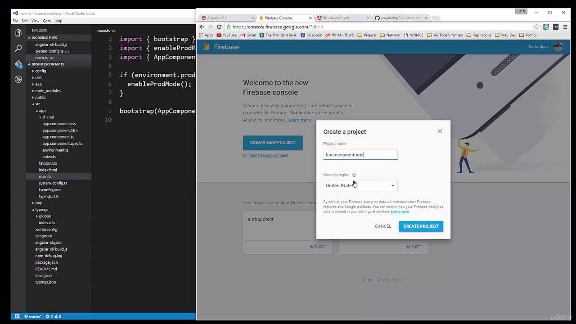The height and width of the screenshot is (324, 576).
Task: Open the Search icon in VS Code activity bar
Action: (18, 48)
